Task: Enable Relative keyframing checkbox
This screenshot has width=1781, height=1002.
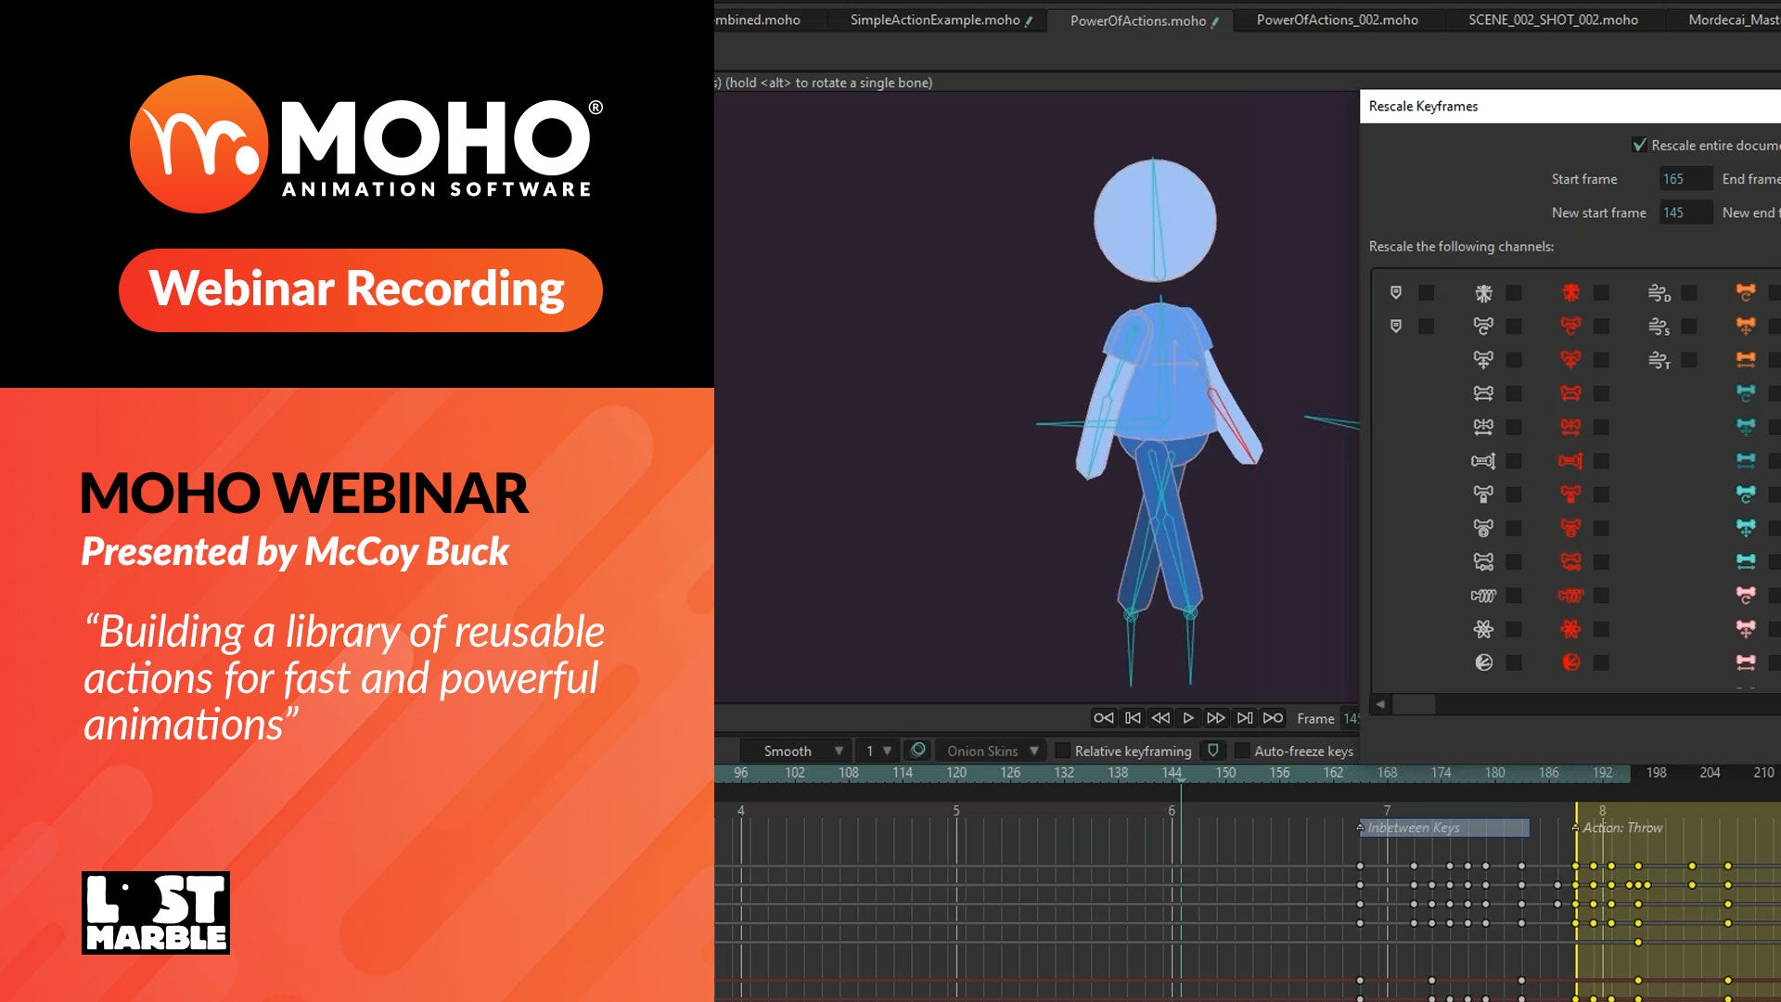Action: tap(1063, 751)
